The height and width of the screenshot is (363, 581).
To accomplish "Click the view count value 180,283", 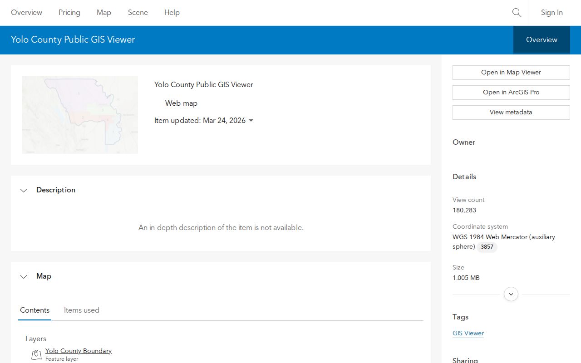I will tap(464, 210).
